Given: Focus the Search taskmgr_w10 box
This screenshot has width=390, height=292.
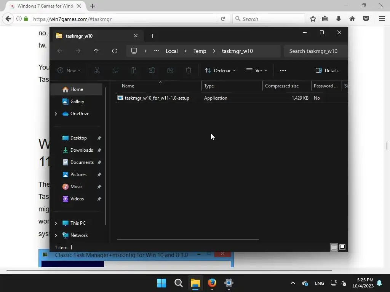Looking at the screenshot, I should click(315, 51).
